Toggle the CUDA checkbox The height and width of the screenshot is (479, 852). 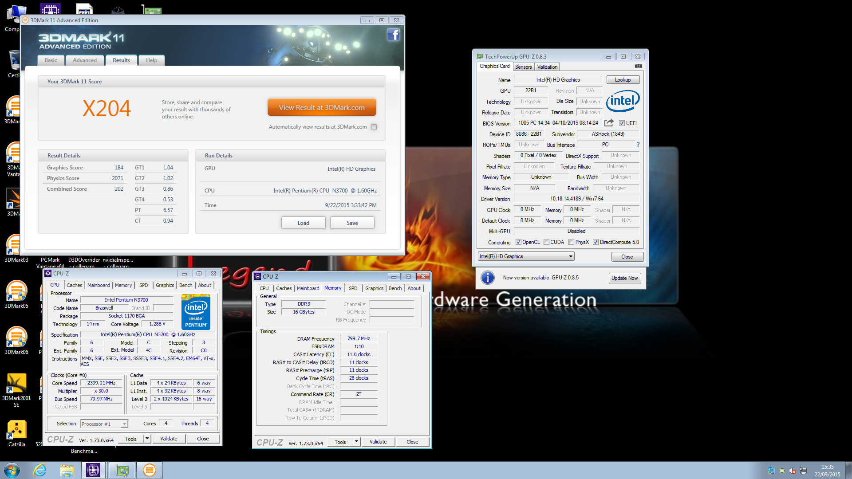tap(546, 242)
